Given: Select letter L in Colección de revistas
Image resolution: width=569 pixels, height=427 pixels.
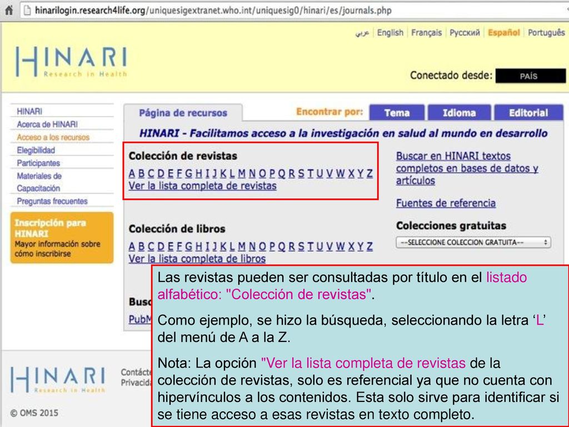Looking at the screenshot, I should [x=232, y=173].
